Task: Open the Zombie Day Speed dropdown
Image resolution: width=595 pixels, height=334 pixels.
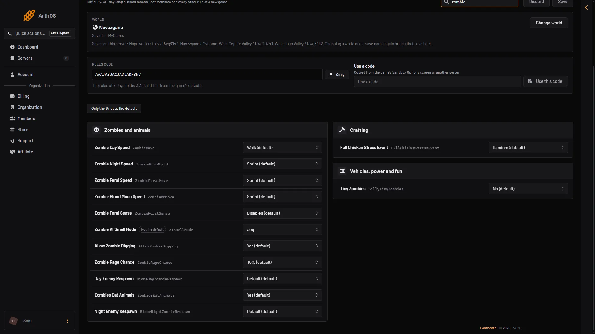Action: (x=282, y=148)
